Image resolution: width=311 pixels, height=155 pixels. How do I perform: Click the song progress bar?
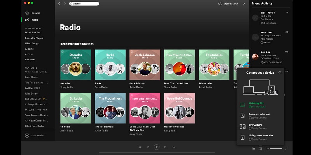click(x=157, y=152)
